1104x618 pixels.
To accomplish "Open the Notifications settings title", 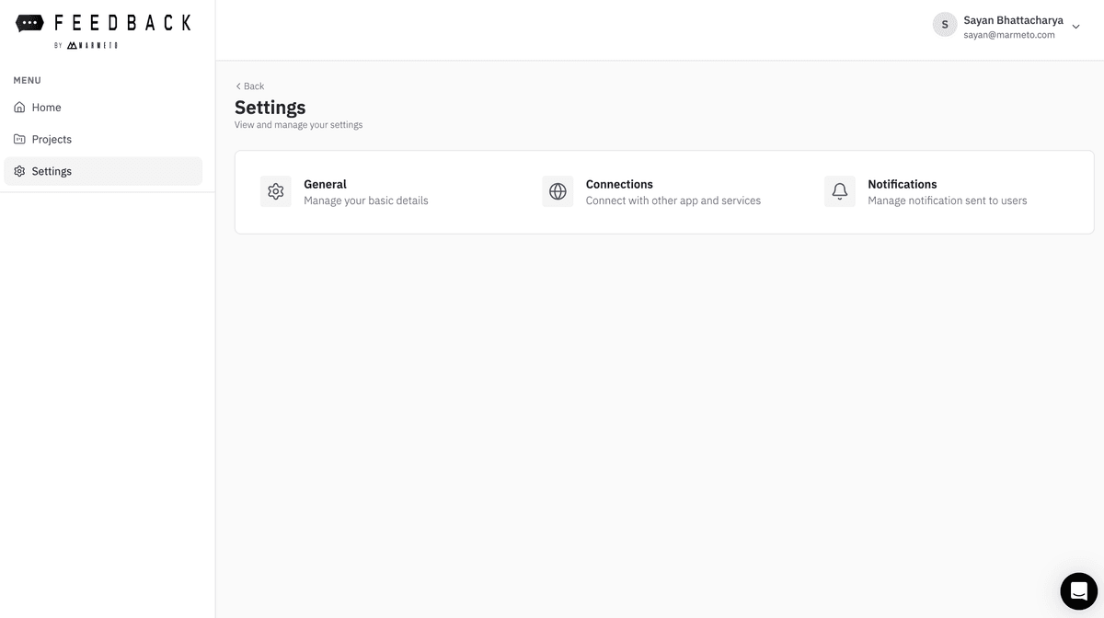I will coord(902,184).
